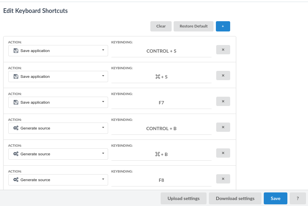Click Upload settings
Viewport: 308px width, 206px height.
click(183, 198)
